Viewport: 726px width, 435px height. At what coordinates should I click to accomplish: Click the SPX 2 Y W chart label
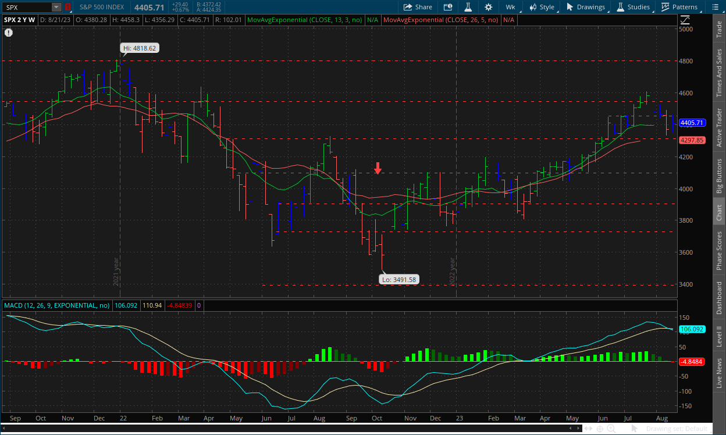pos(20,20)
